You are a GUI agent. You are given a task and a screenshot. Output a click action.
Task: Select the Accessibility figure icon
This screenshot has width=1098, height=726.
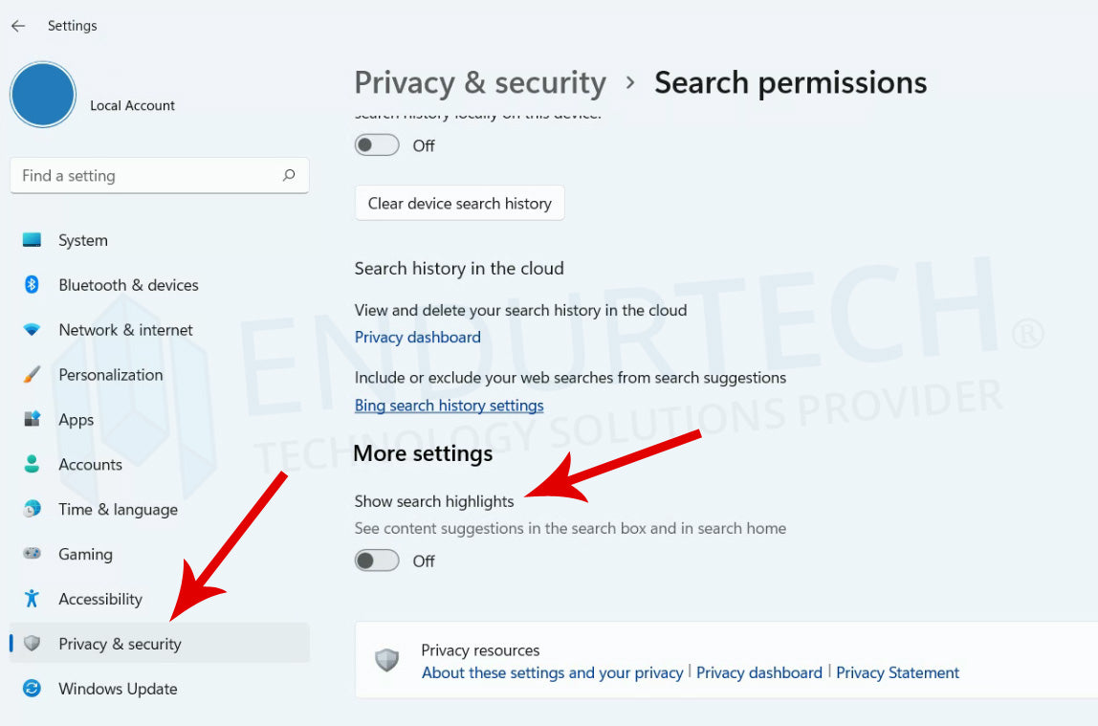pyautogui.click(x=33, y=600)
